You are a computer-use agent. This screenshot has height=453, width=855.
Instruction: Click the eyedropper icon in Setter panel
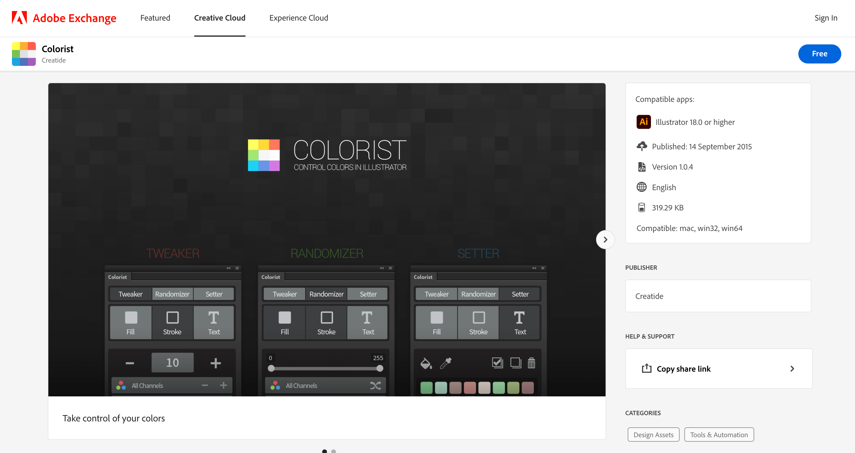(x=445, y=363)
